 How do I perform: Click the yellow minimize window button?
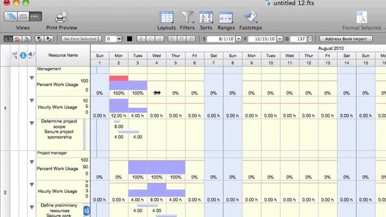point(16,2)
